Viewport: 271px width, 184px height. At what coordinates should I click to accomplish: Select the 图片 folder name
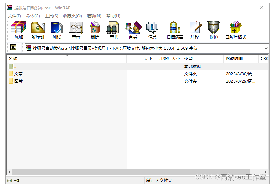click(18, 81)
